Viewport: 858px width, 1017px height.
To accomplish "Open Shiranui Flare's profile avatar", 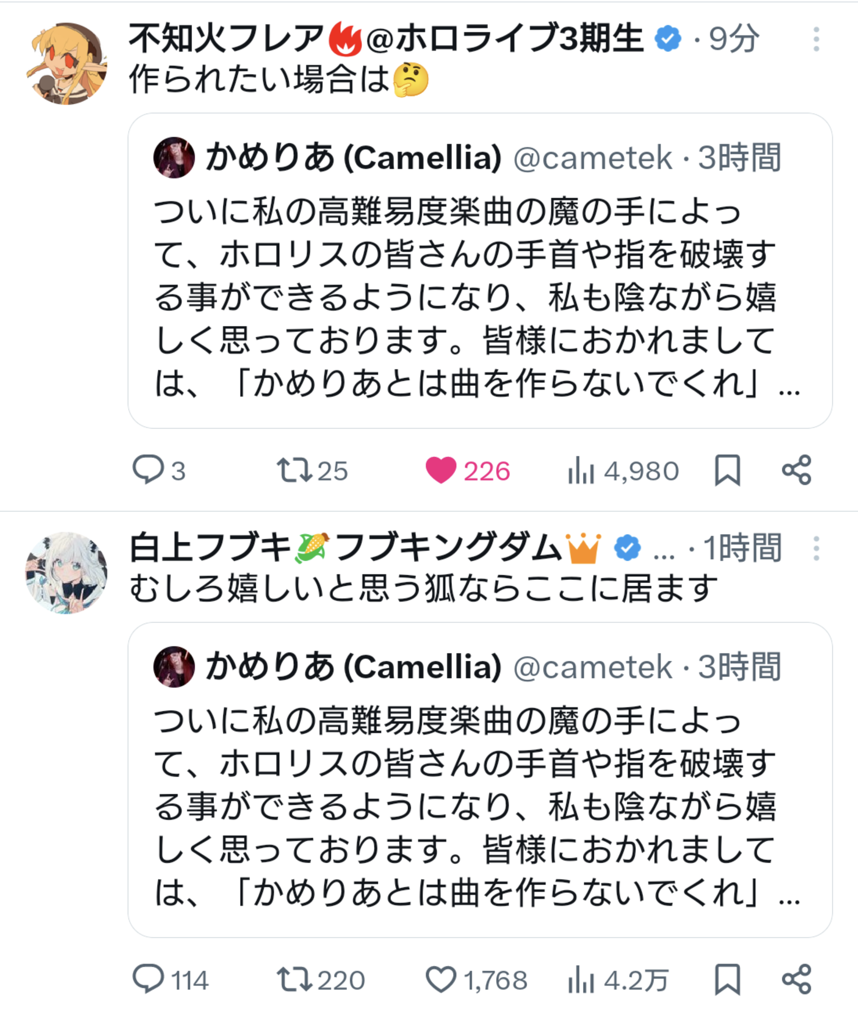I will tap(67, 64).
